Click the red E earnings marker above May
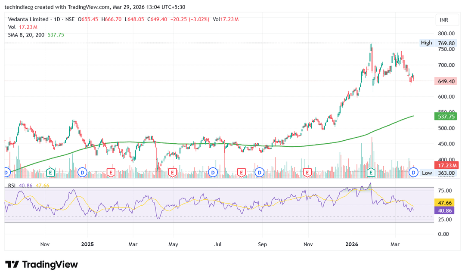Screen dimensions: 465x278 click(172, 172)
